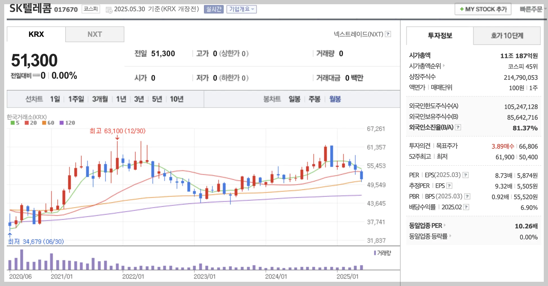Open the 시가총액순위 arrow link
This screenshot has height=286, width=548.
444,65
